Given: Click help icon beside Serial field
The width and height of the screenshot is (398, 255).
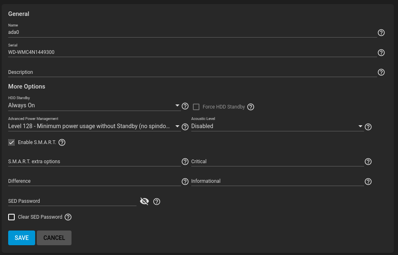Looking at the screenshot, I should pyautogui.click(x=381, y=53).
